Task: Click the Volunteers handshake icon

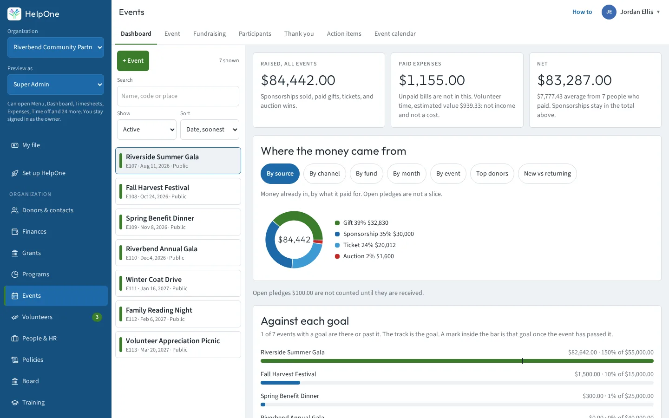Action: tap(15, 317)
